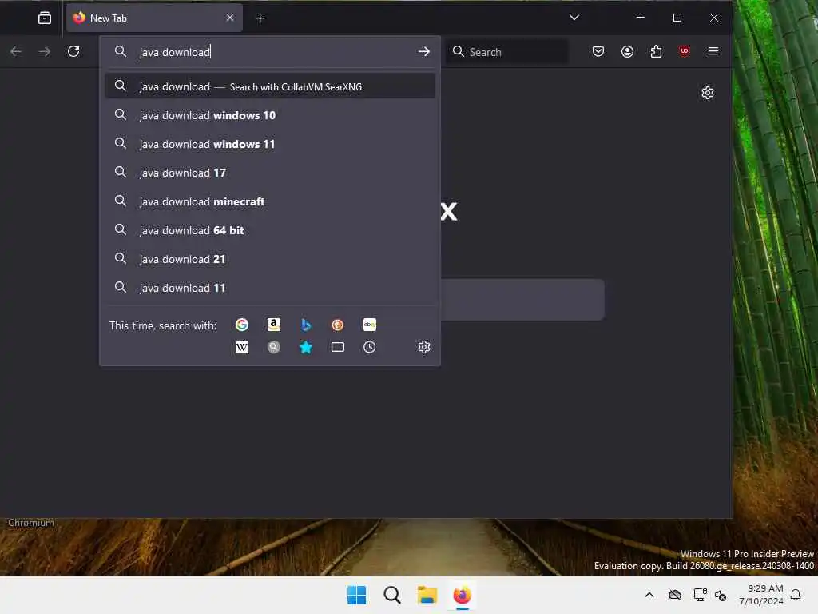Open the Extensions panel
This screenshot has width=818, height=614.
tap(656, 51)
